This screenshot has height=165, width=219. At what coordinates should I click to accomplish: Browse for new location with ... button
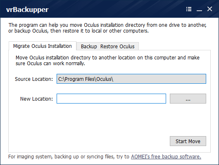click(x=188, y=99)
